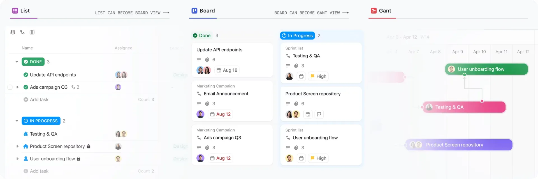The image size is (538, 179).
Task: Click calendar icon on Testing & QA card
Action: pyautogui.click(x=301, y=76)
